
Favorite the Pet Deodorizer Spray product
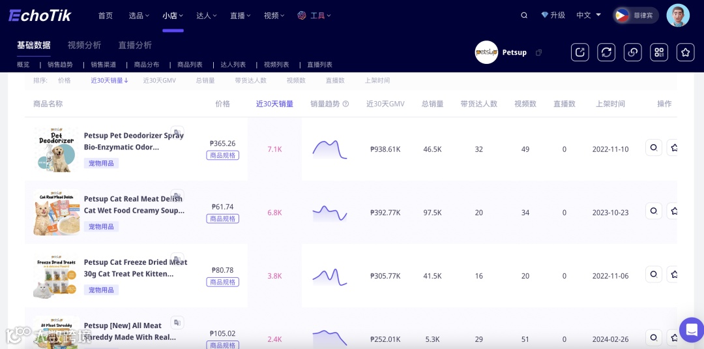point(672,147)
